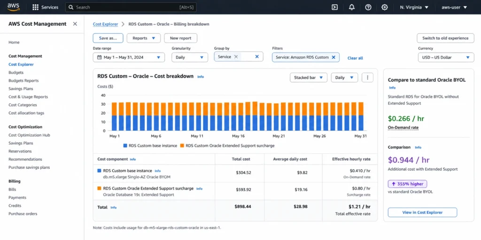This screenshot has width=481, height=240.
Task: Open Purchase orders under Billing
Action: click(x=23, y=214)
